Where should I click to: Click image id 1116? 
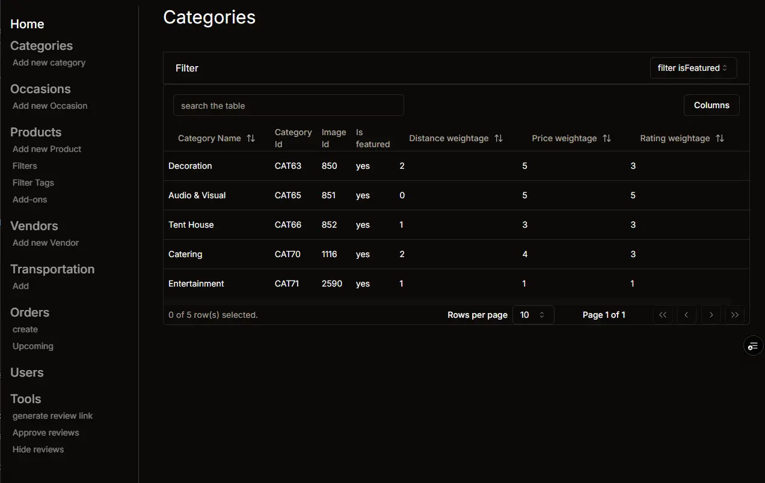(330, 254)
